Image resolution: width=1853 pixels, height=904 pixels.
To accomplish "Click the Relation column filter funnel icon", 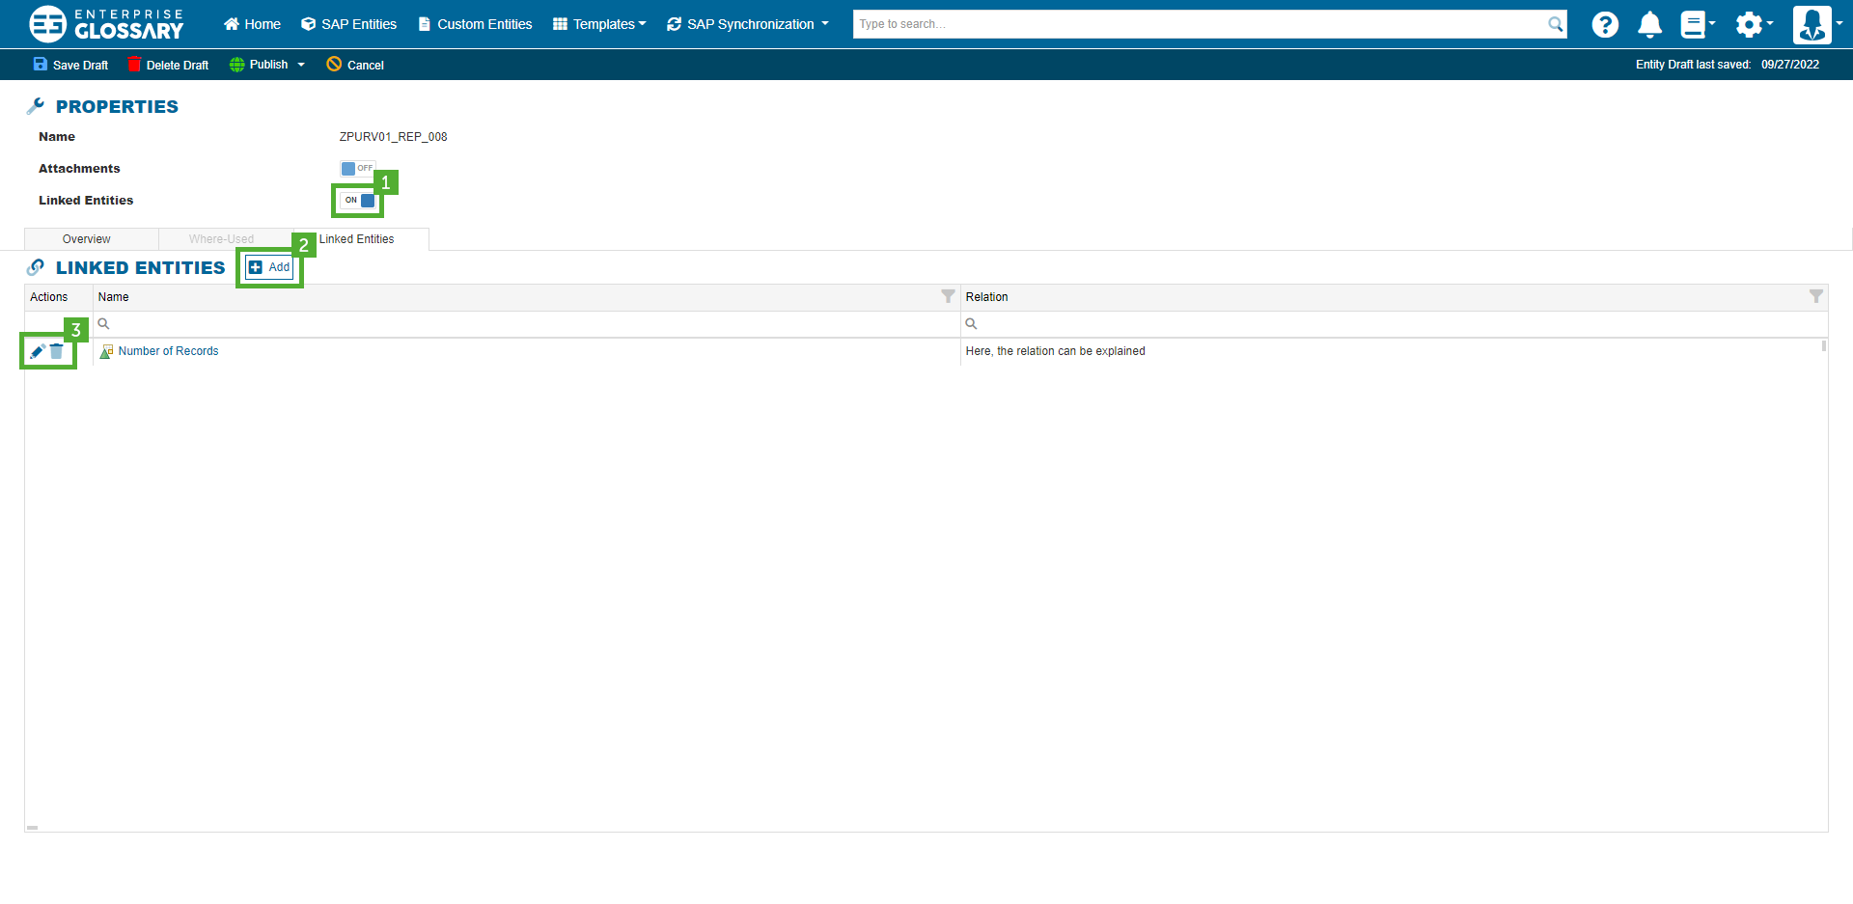I will tap(1815, 297).
